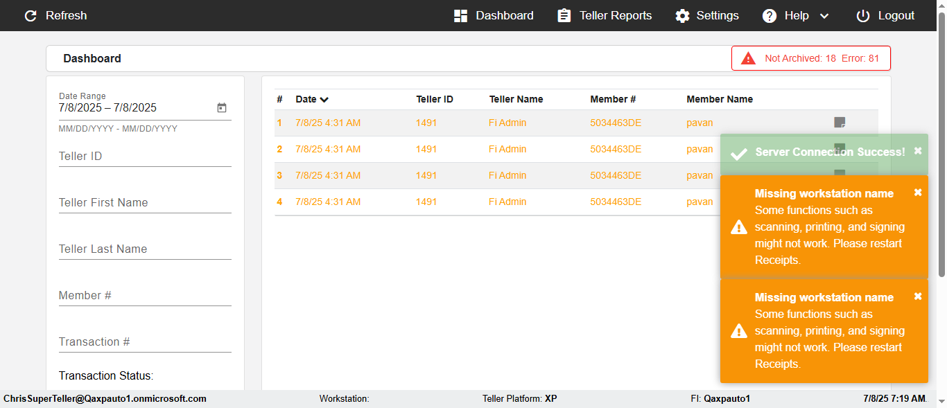This screenshot has height=408, width=947.
Task: Close the first Missing workstation name warning
Action: coord(918,193)
